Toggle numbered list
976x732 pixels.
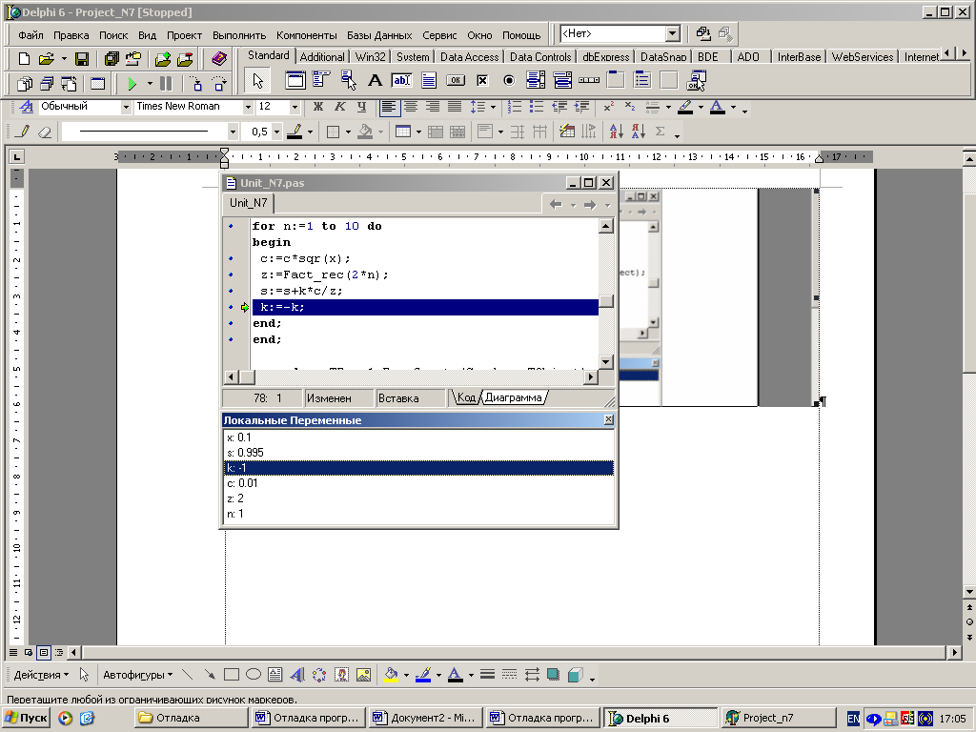click(x=514, y=107)
